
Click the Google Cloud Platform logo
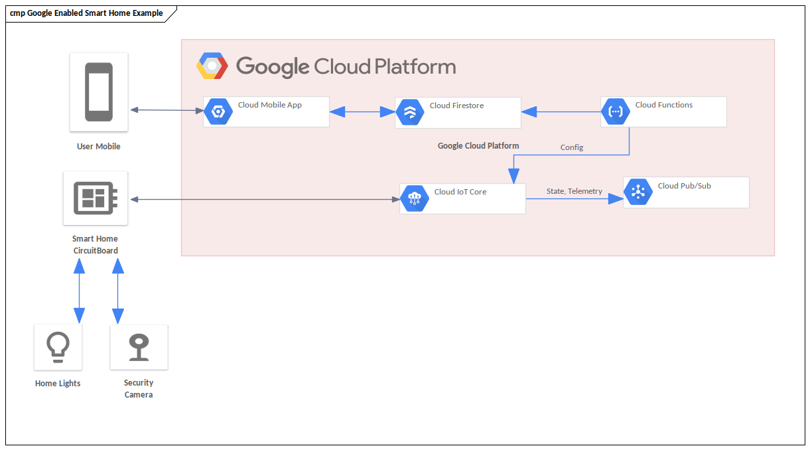point(212,66)
